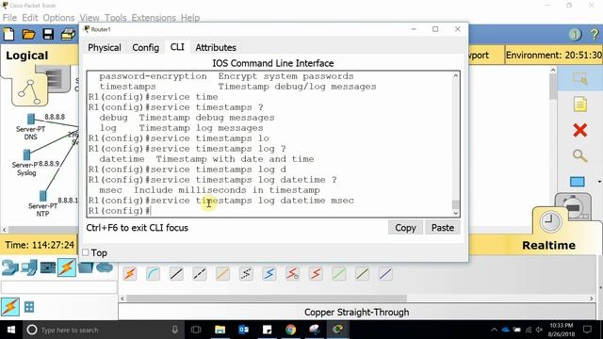The width and height of the screenshot is (603, 339).
Task: Pick the automatic connection type cable
Action: pyautogui.click(x=130, y=274)
